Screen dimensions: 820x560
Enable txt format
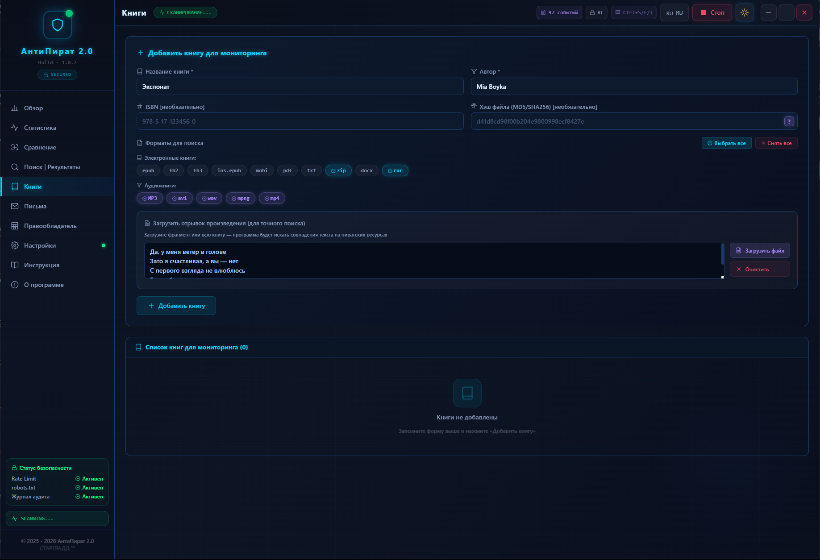tap(312, 170)
